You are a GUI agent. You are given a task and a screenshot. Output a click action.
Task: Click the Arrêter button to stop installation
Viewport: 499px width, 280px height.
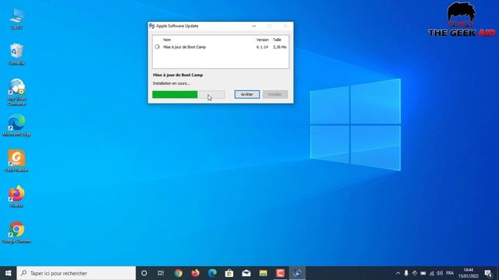(247, 94)
